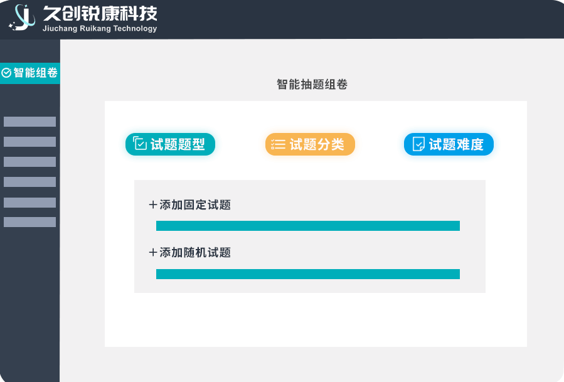Select the first gray sidebar placeholder item
Image resolution: width=564 pixels, height=382 pixels.
click(x=29, y=122)
